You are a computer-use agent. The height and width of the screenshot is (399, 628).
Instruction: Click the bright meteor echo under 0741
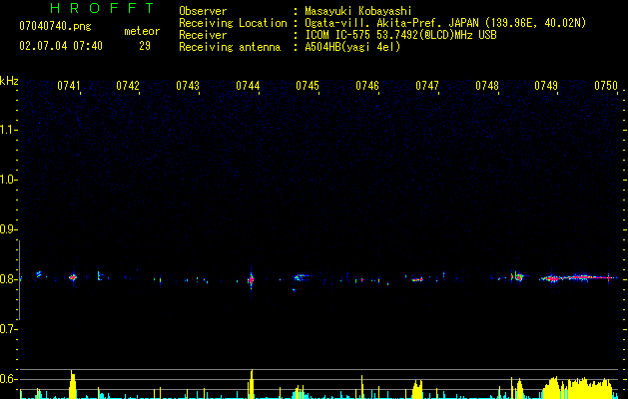(73, 277)
